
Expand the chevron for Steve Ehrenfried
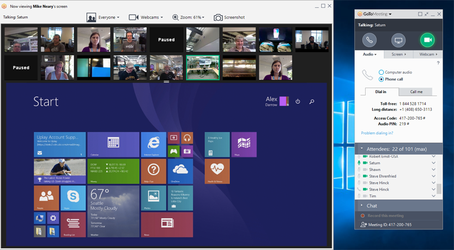tap(433, 176)
